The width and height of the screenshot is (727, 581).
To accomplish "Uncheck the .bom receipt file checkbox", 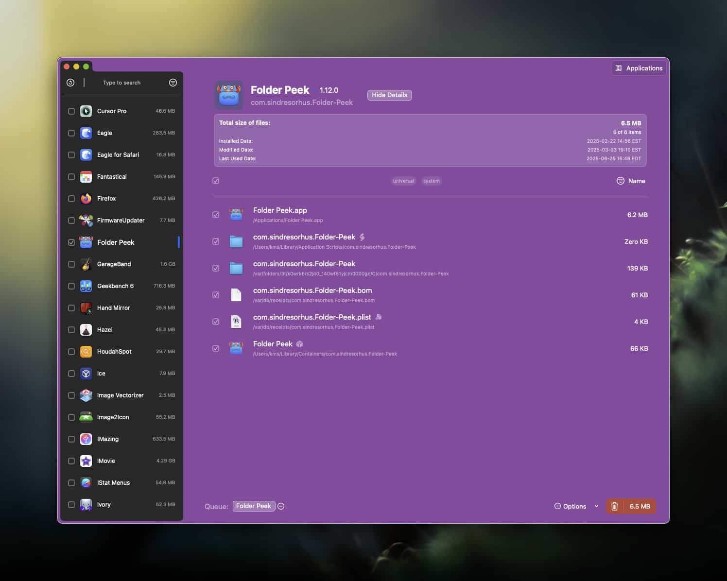I will 216,295.
